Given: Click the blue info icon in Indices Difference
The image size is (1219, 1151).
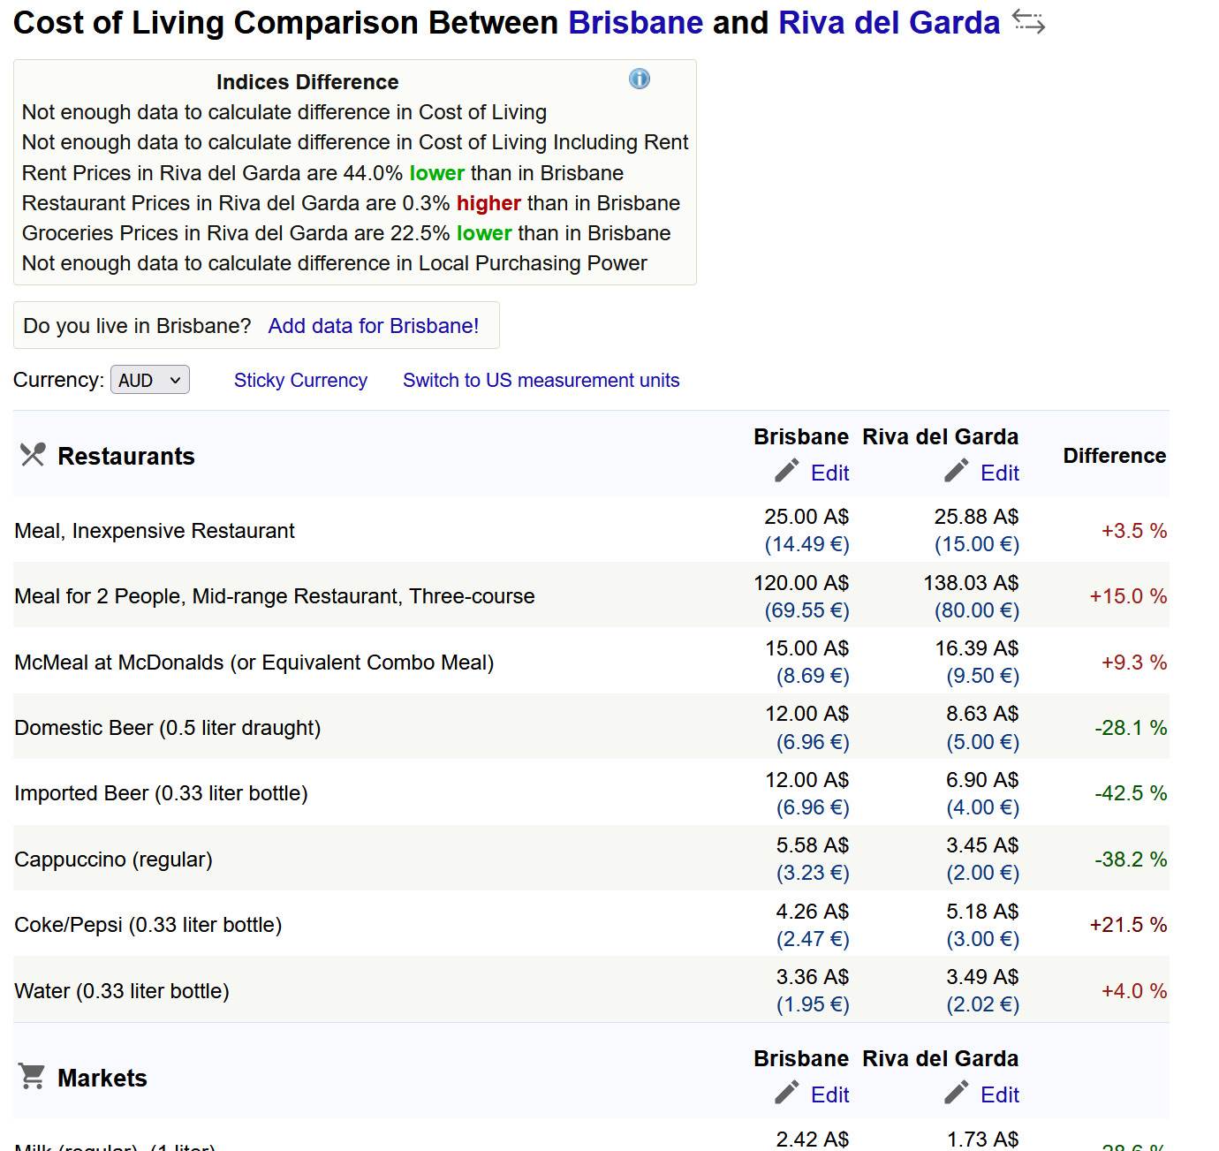Looking at the screenshot, I should click(639, 80).
